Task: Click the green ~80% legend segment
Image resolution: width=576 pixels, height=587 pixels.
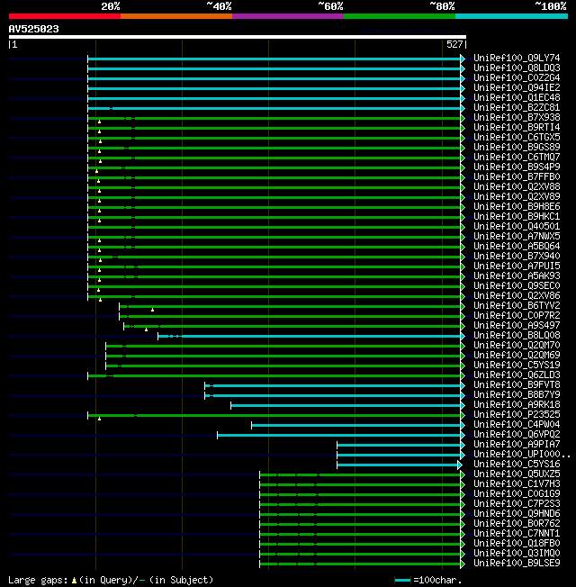Action: pos(400,16)
